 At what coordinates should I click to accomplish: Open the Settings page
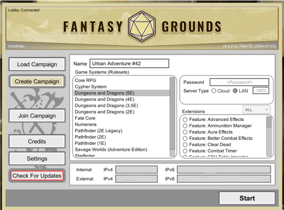(x=37, y=159)
